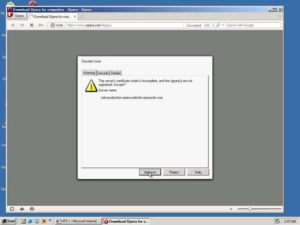Click the Download Opera taskbar button
The width and height of the screenshot is (300, 225).
tap(126, 221)
